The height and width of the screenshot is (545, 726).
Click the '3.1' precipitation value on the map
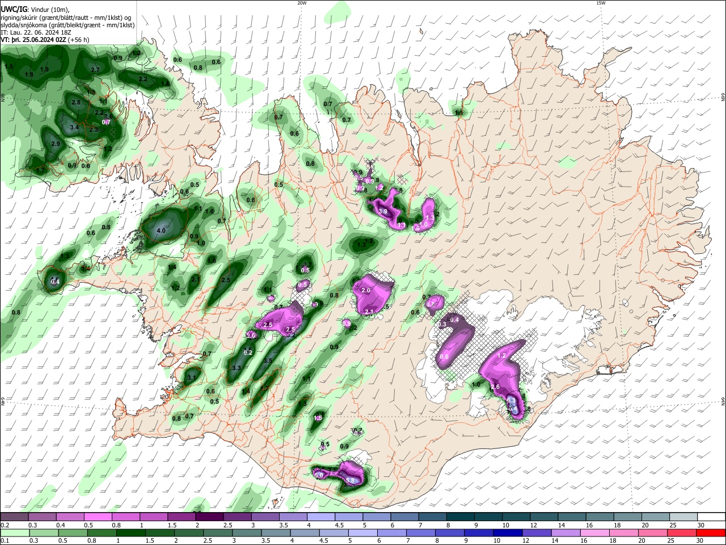click(192, 378)
